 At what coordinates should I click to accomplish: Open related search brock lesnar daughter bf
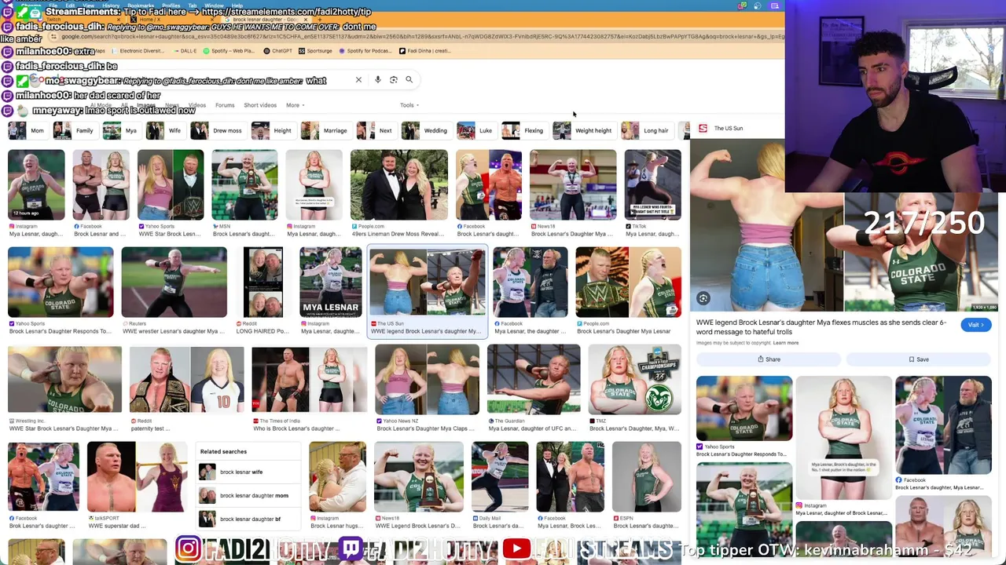tap(248, 519)
